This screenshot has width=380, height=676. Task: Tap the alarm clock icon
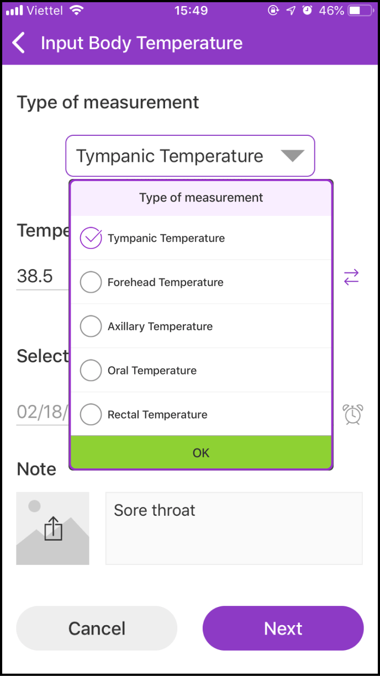point(353,414)
